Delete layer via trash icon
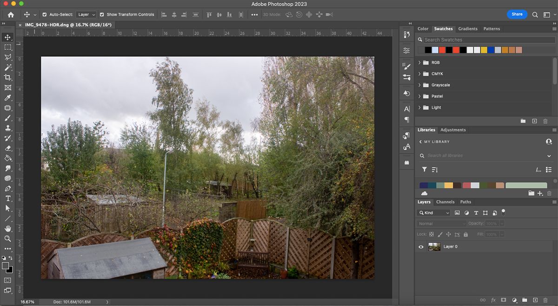The height and width of the screenshot is (306, 558). tap(545, 300)
